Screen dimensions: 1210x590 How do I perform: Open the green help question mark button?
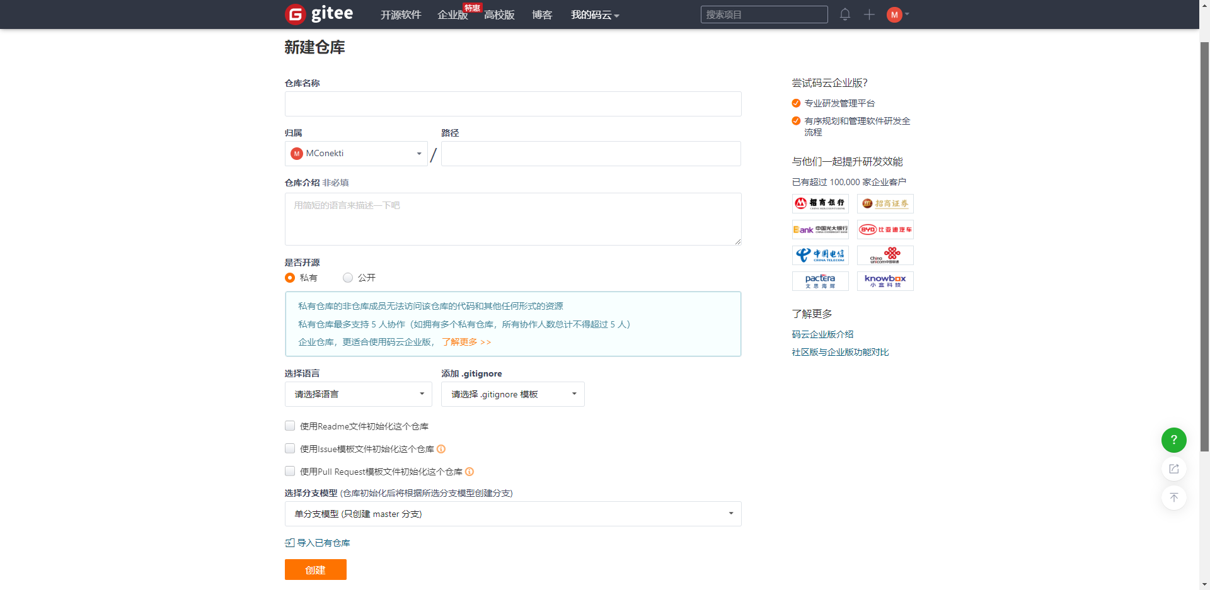coord(1173,440)
